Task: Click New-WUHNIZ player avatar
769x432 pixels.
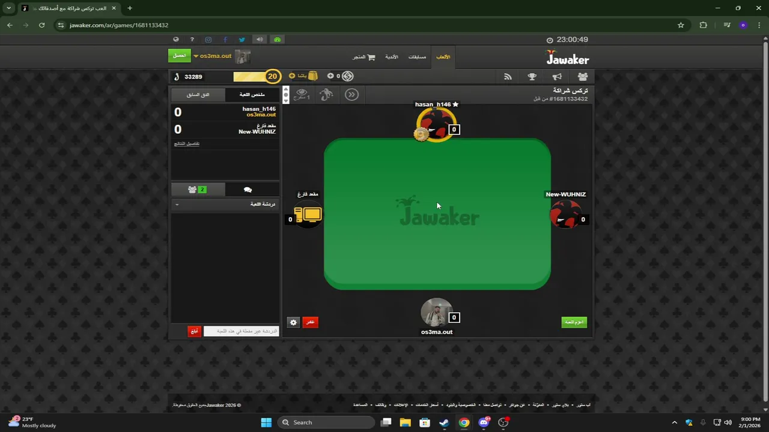Action: pyautogui.click(x=564, y=214)
